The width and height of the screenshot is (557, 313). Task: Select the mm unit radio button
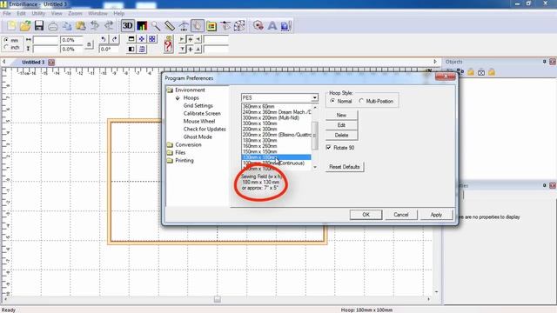(x=6, y=40)
